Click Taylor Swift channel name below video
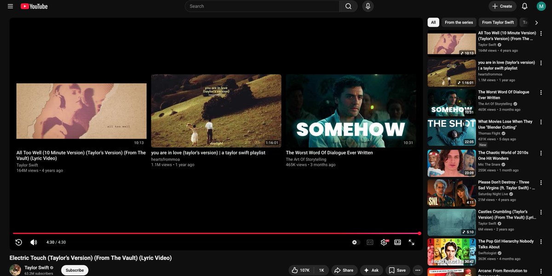Viewport: 552px width, 276px height. [x=37, y=267]
